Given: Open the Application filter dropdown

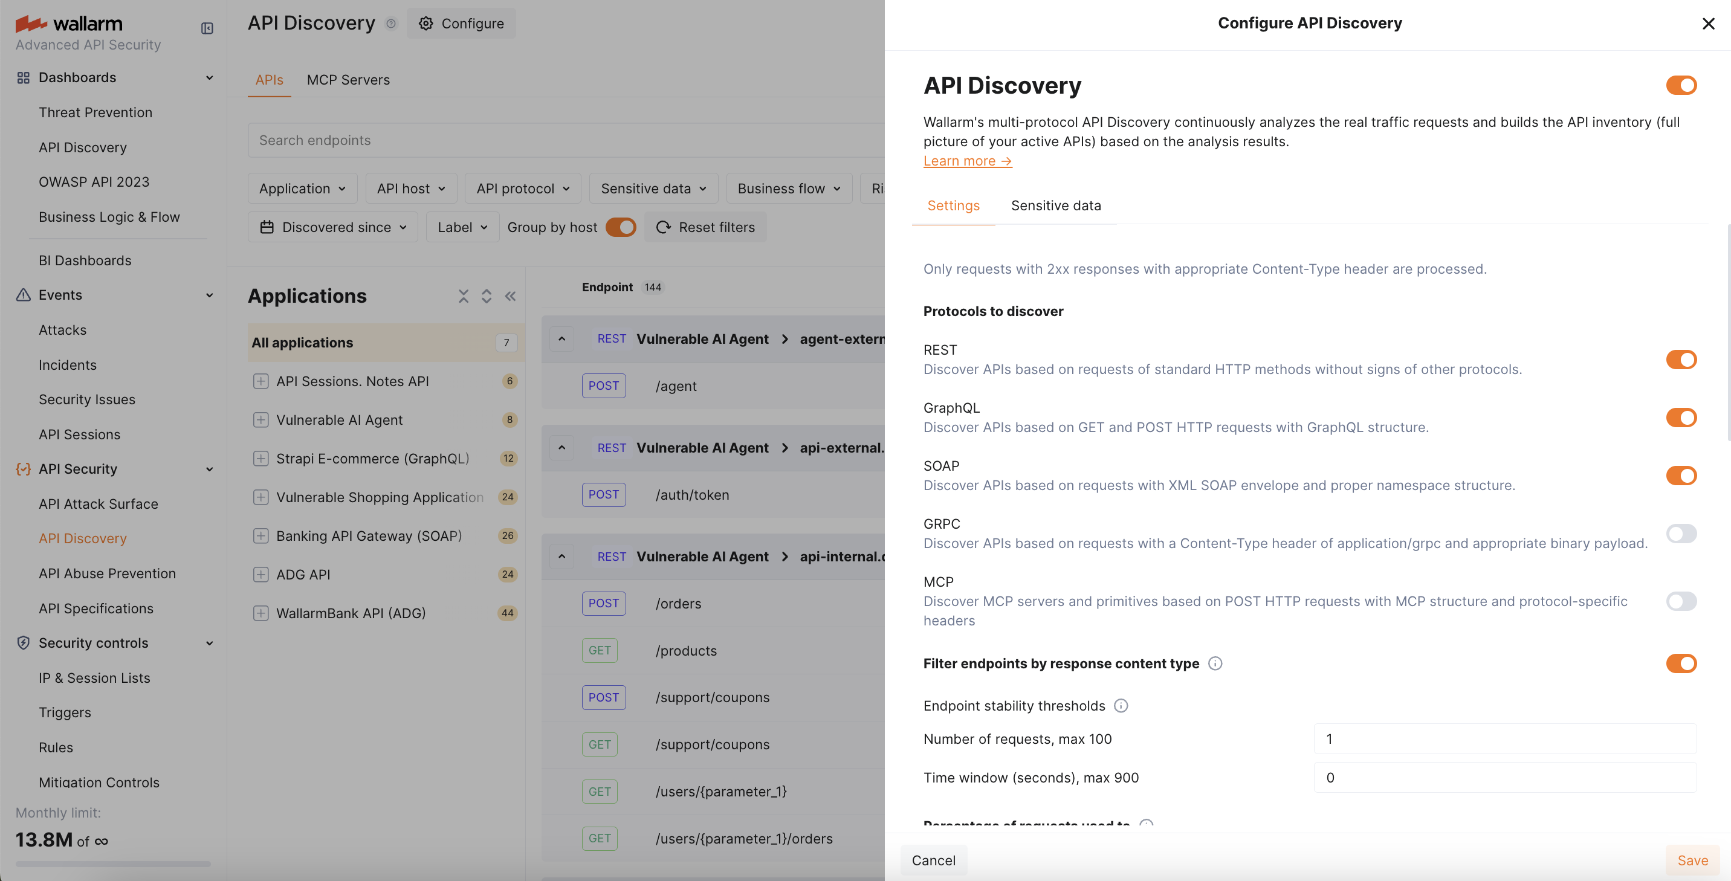Looking at the screenshot, I should (x=302, y=188).
